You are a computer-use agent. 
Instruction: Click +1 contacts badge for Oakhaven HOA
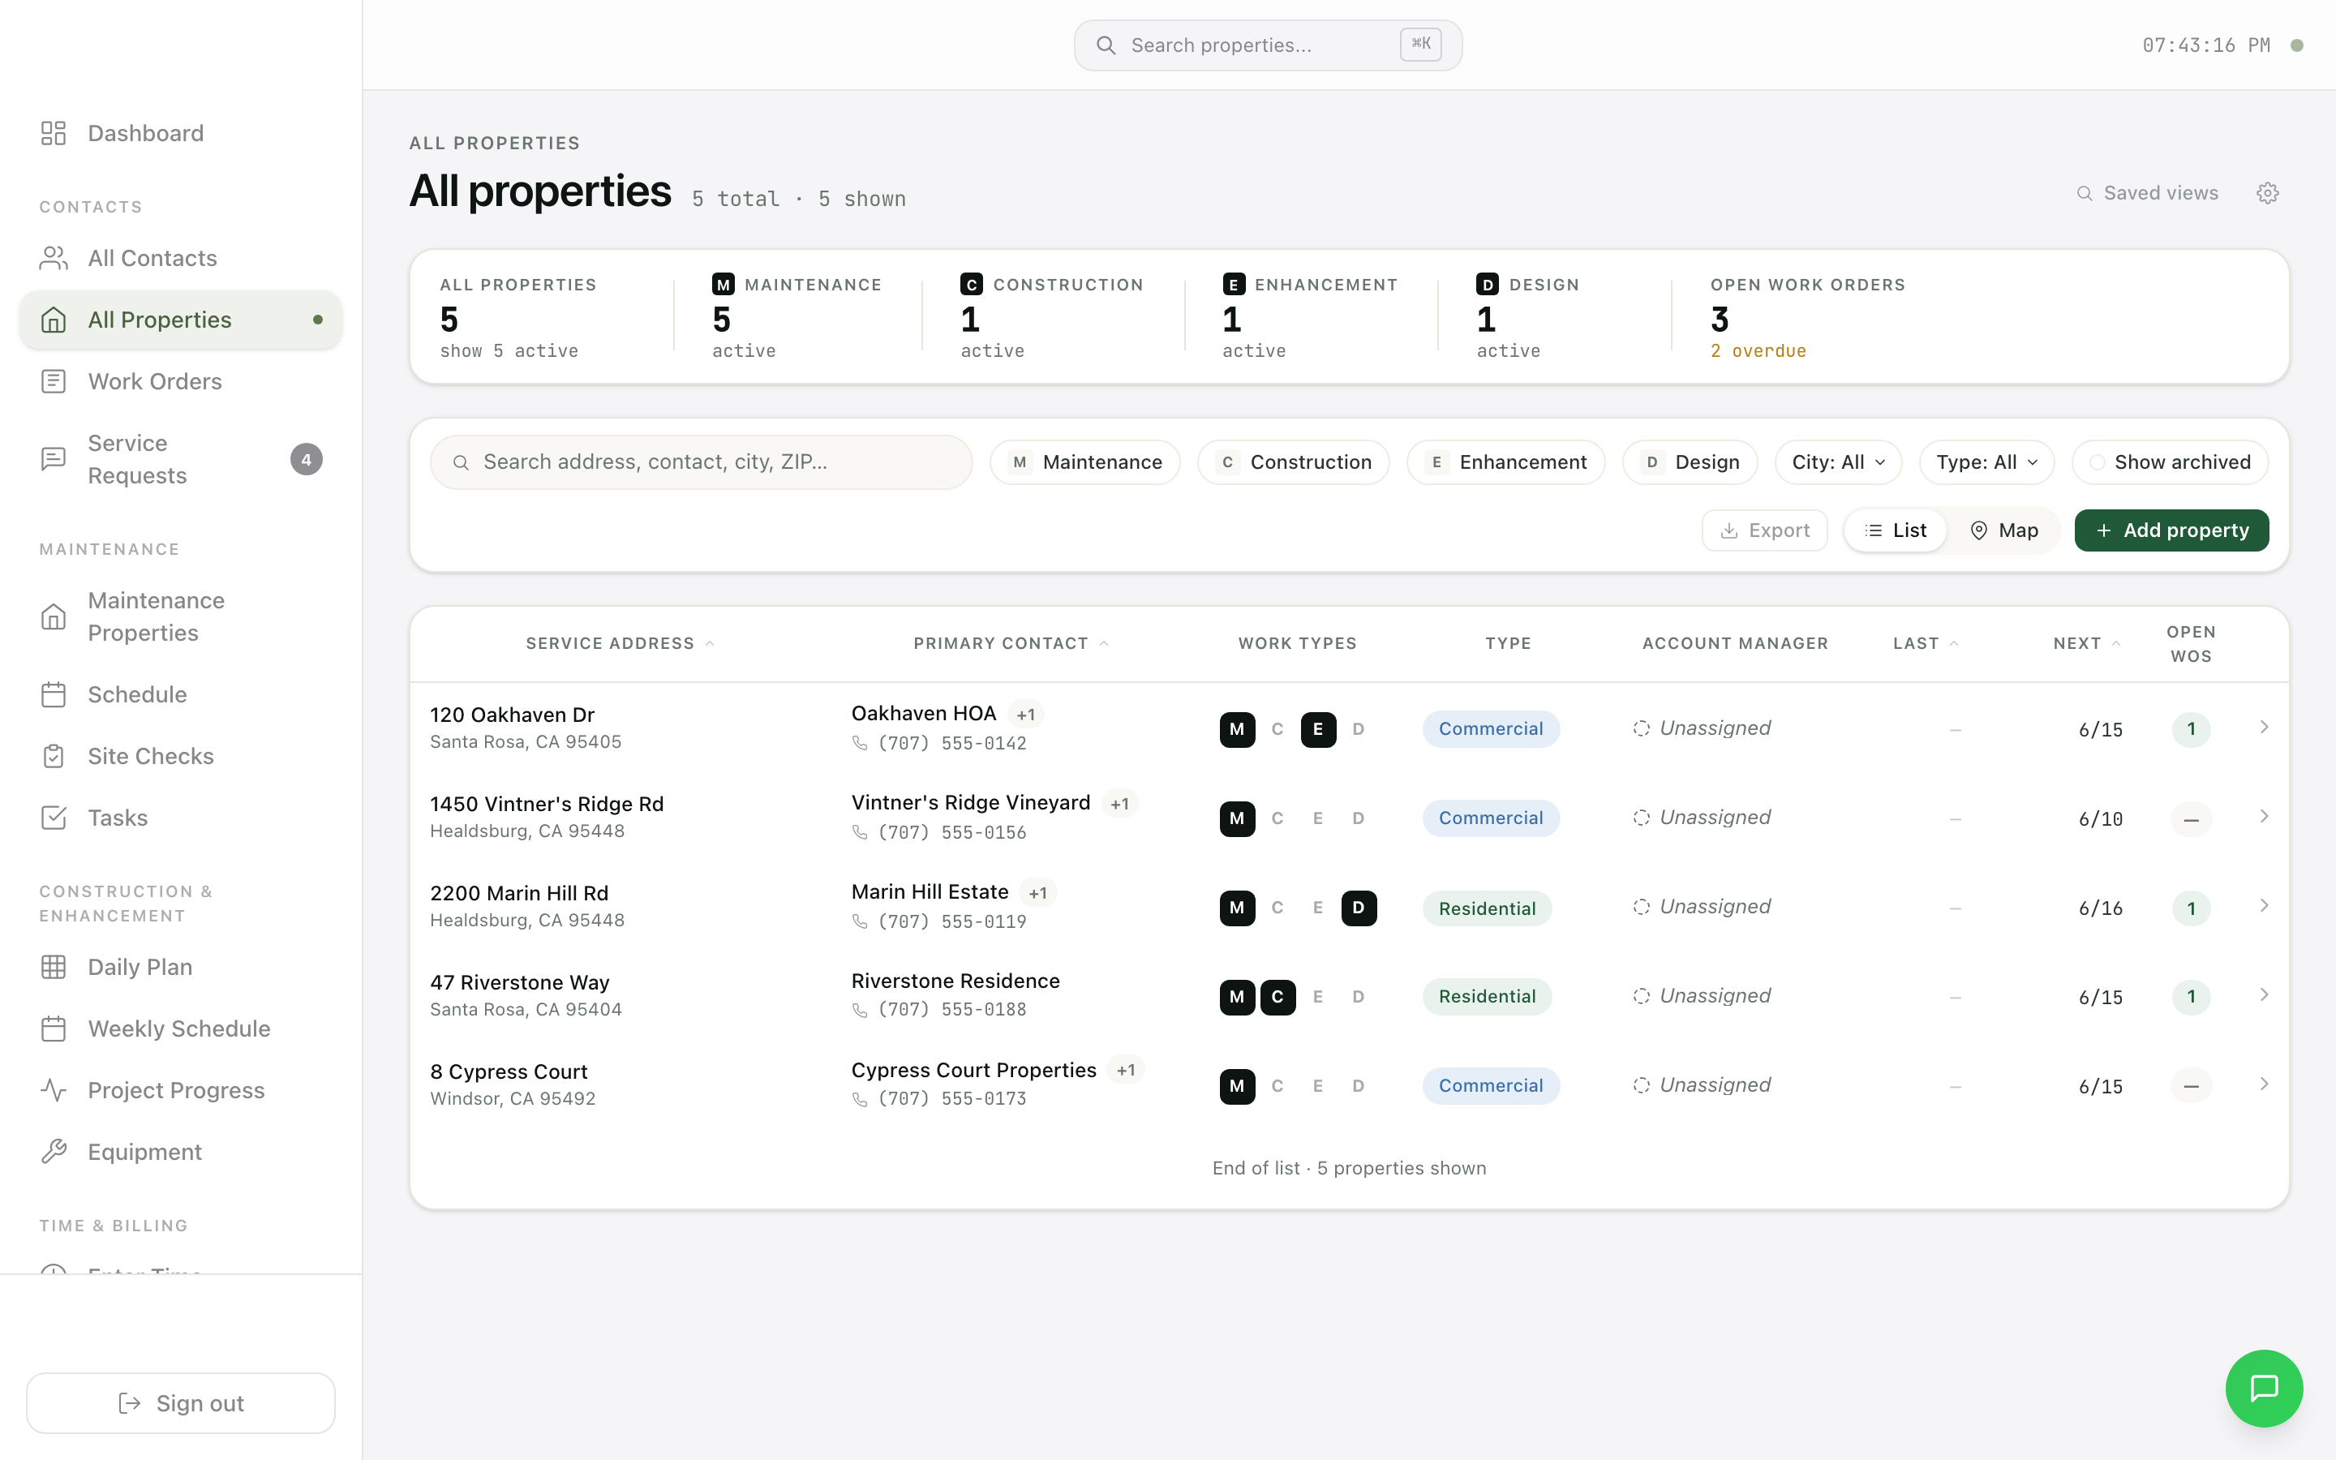point(1025,715)
